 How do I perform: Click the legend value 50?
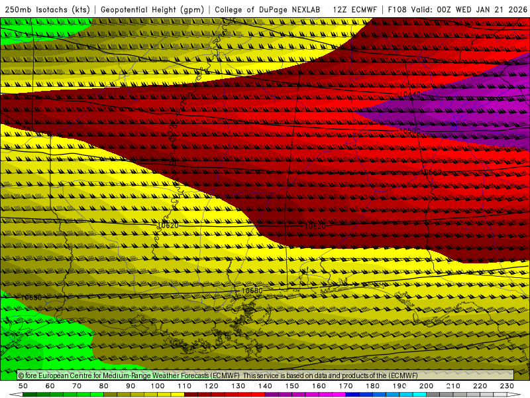point(23,386)
